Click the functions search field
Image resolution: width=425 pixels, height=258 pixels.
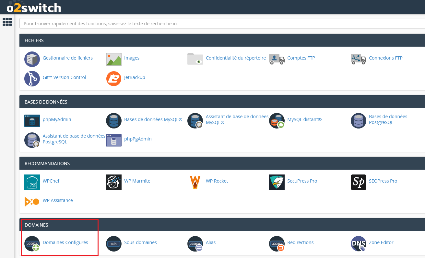(x=222, y=24)
